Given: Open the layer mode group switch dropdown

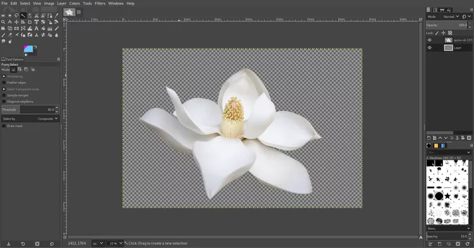Looking at the screenshot, I should tap(466, 16).
